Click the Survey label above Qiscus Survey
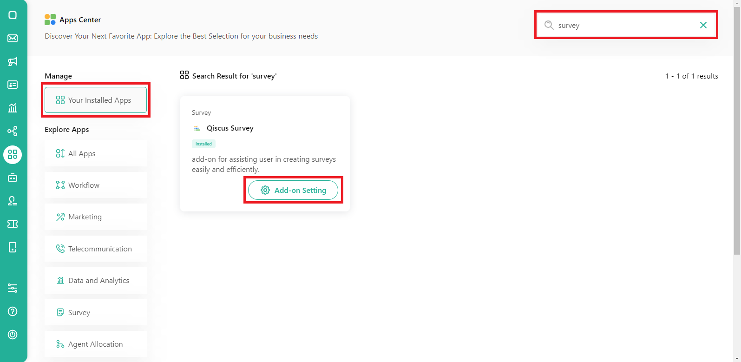 (x=201, y=112)
